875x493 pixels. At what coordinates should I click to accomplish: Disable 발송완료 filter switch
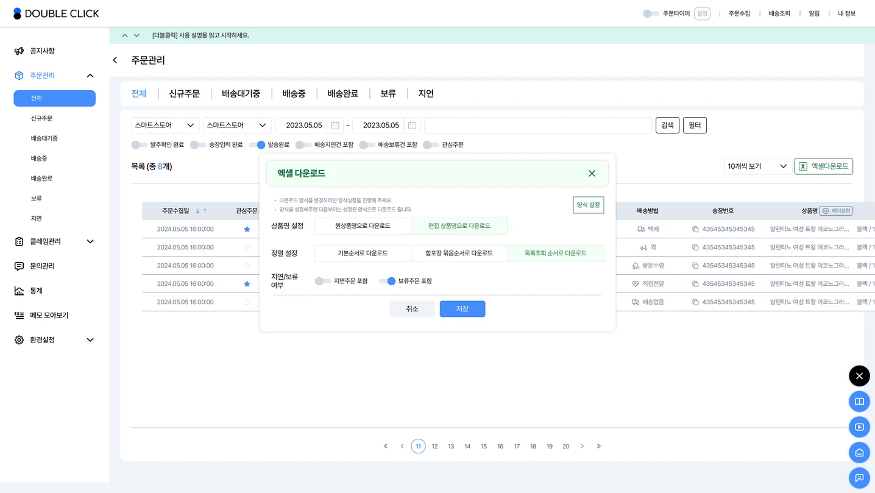pos(257,145)
